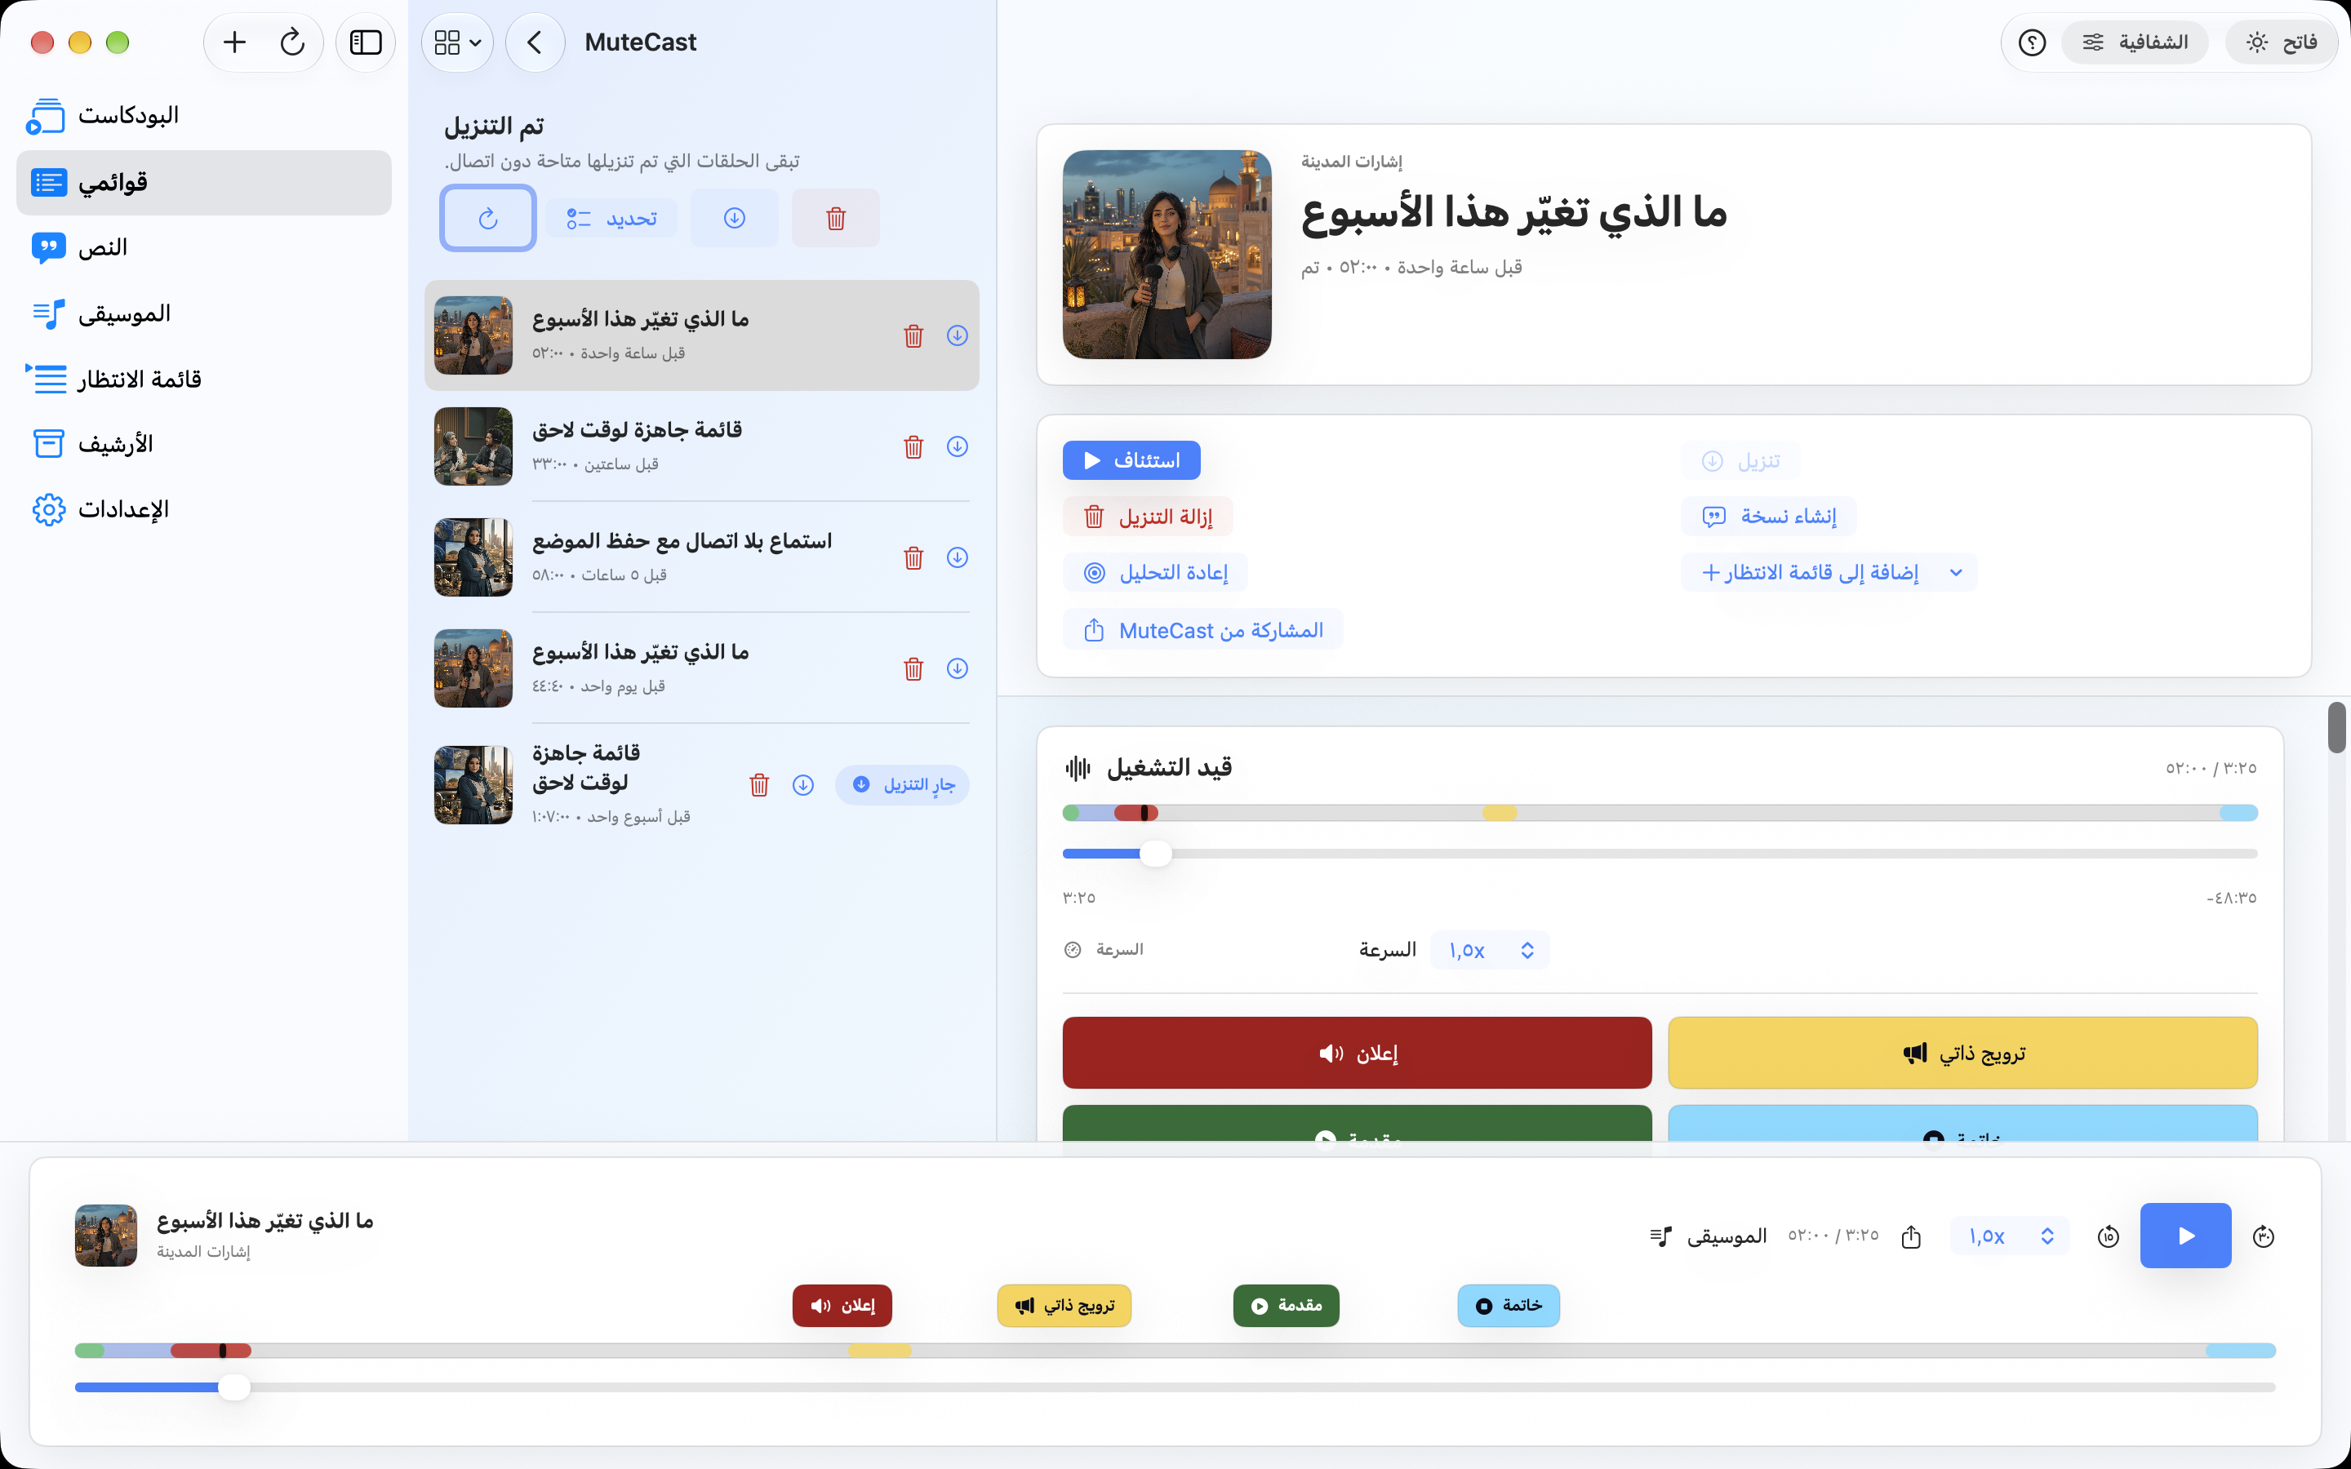
Task: Toggle the الموسيقى button in the bottom player
Action: click(1709, 1236)
